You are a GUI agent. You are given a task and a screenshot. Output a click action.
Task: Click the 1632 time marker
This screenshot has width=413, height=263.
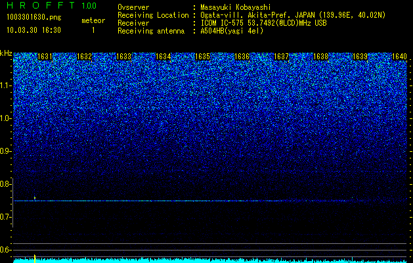coord(84,57)
